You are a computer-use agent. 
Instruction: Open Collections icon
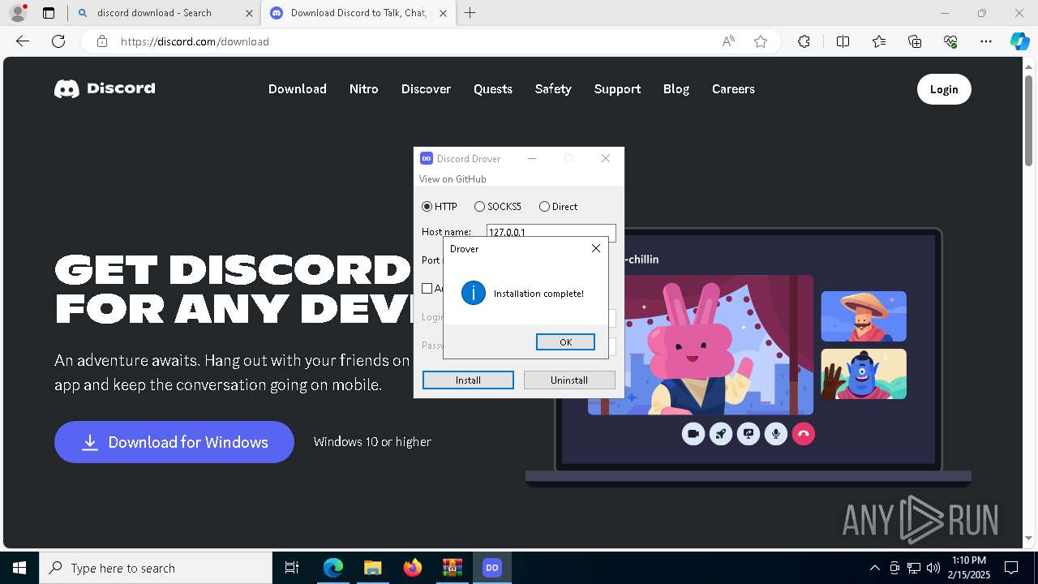915,41
